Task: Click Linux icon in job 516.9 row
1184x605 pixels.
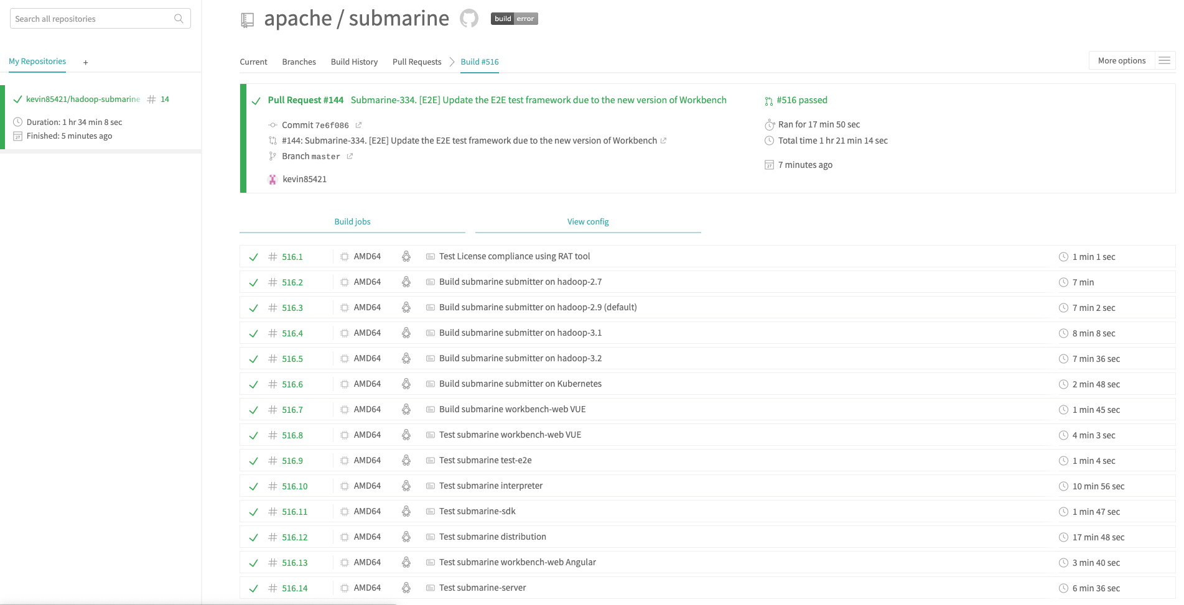Action: (x=406, y=460)
